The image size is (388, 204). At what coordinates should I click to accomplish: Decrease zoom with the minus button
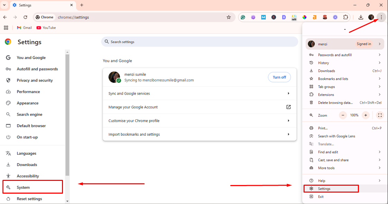point(343,115)
